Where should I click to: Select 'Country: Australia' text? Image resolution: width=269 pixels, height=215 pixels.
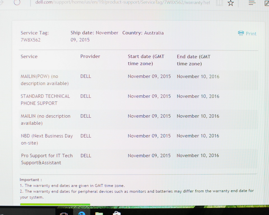[x=143, y=33]
